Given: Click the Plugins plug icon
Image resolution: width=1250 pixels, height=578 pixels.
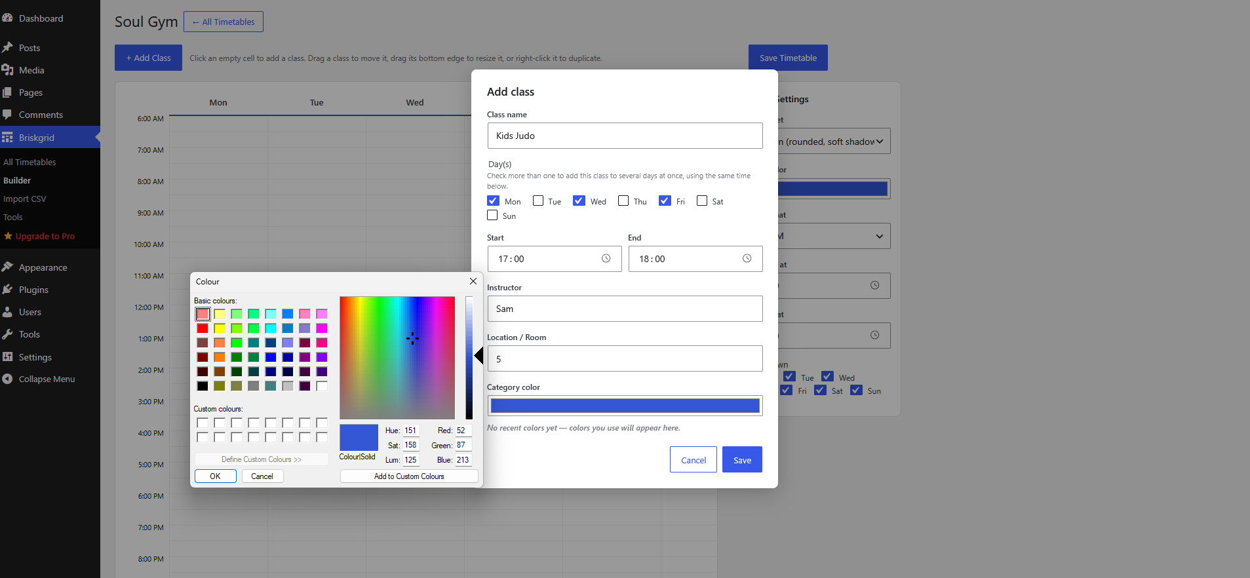Looking at the screenshot, I should pyautogui.click(x=7, y=290).
